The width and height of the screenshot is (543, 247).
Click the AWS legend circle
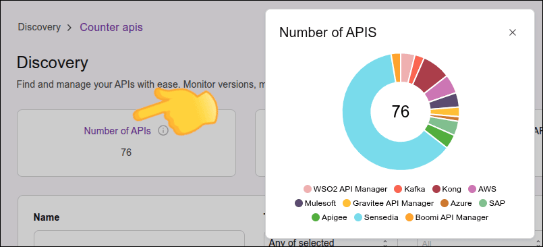click(472, 189)
